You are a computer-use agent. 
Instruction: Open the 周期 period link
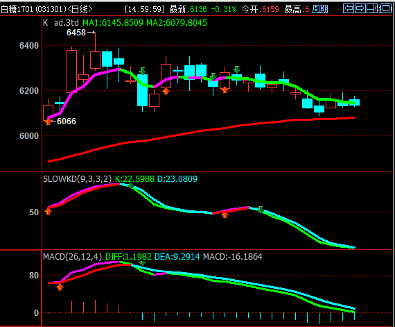point(320,9)
